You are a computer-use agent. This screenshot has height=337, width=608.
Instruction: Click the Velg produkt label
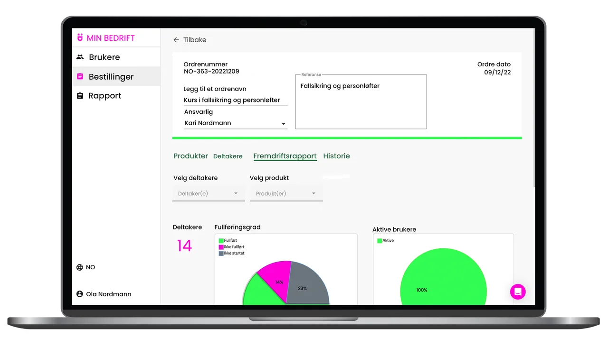pyautogui.click(x=269, y=178)
